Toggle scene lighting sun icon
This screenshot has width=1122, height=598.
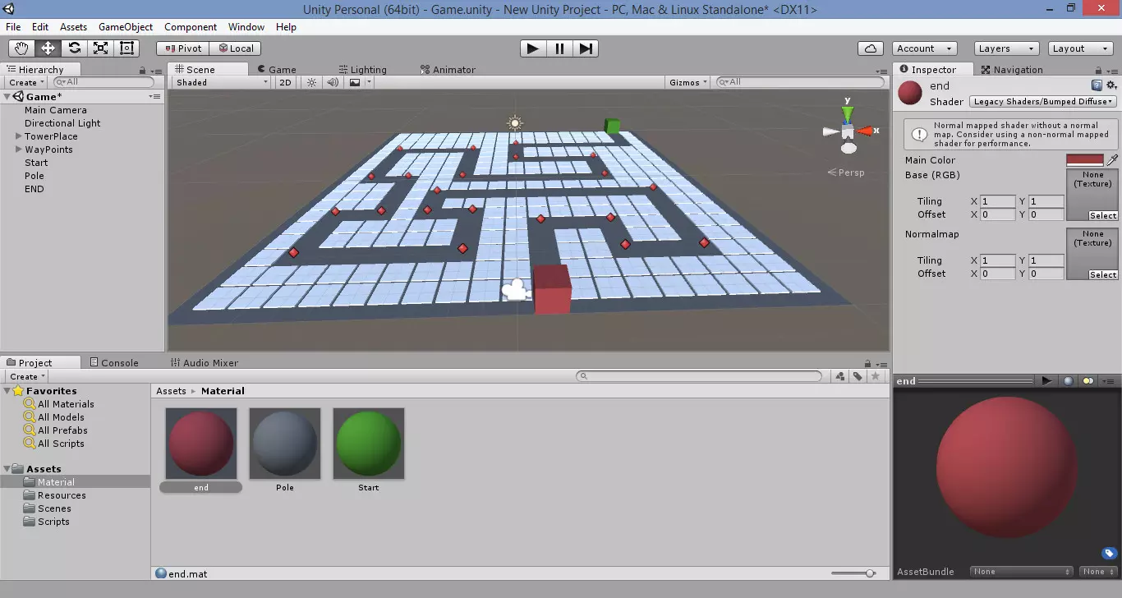(311, 82)
